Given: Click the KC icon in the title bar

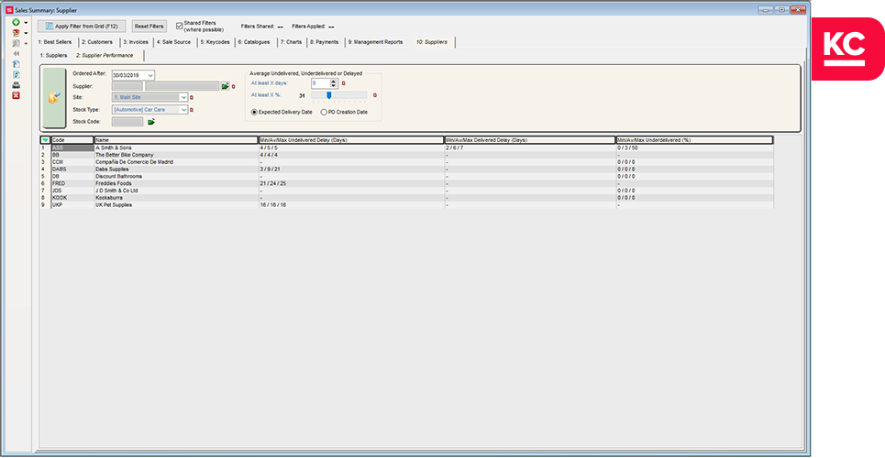Looking at the screenshot, I should tap(9, 9).
